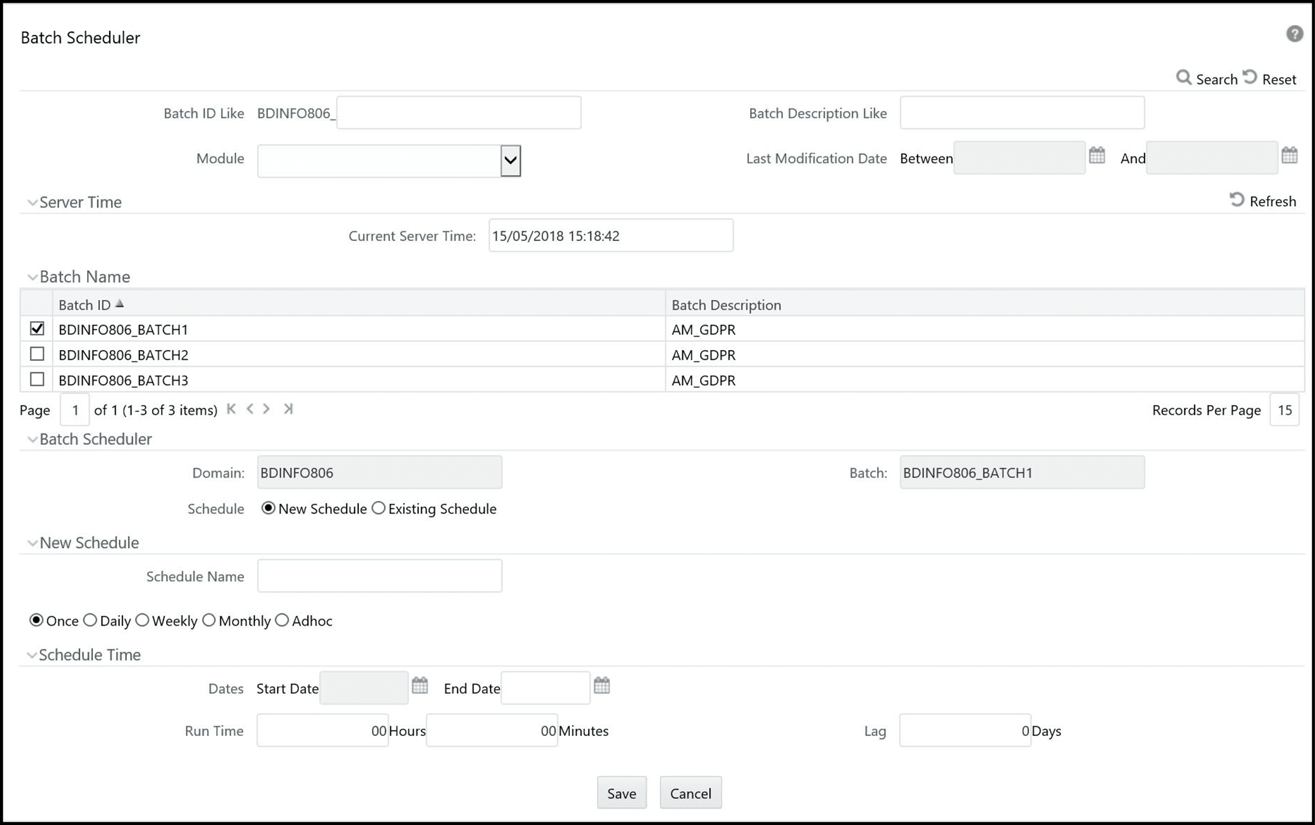Open the Start Date calendar picker
This screenshot has height=825, width=1315.
click(419, 685)
